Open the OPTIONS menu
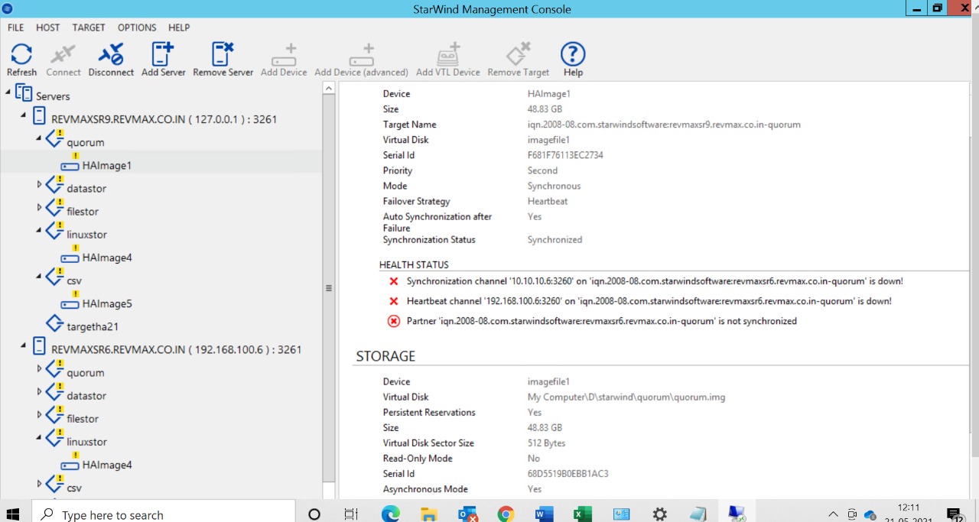The width and height of the screenshot is (979, 522). pos(137,28)
